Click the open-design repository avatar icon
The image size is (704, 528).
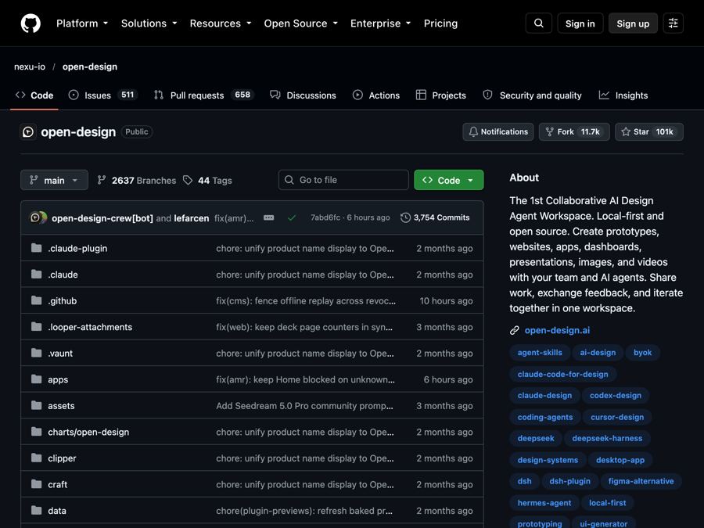(x=28, y=132)
